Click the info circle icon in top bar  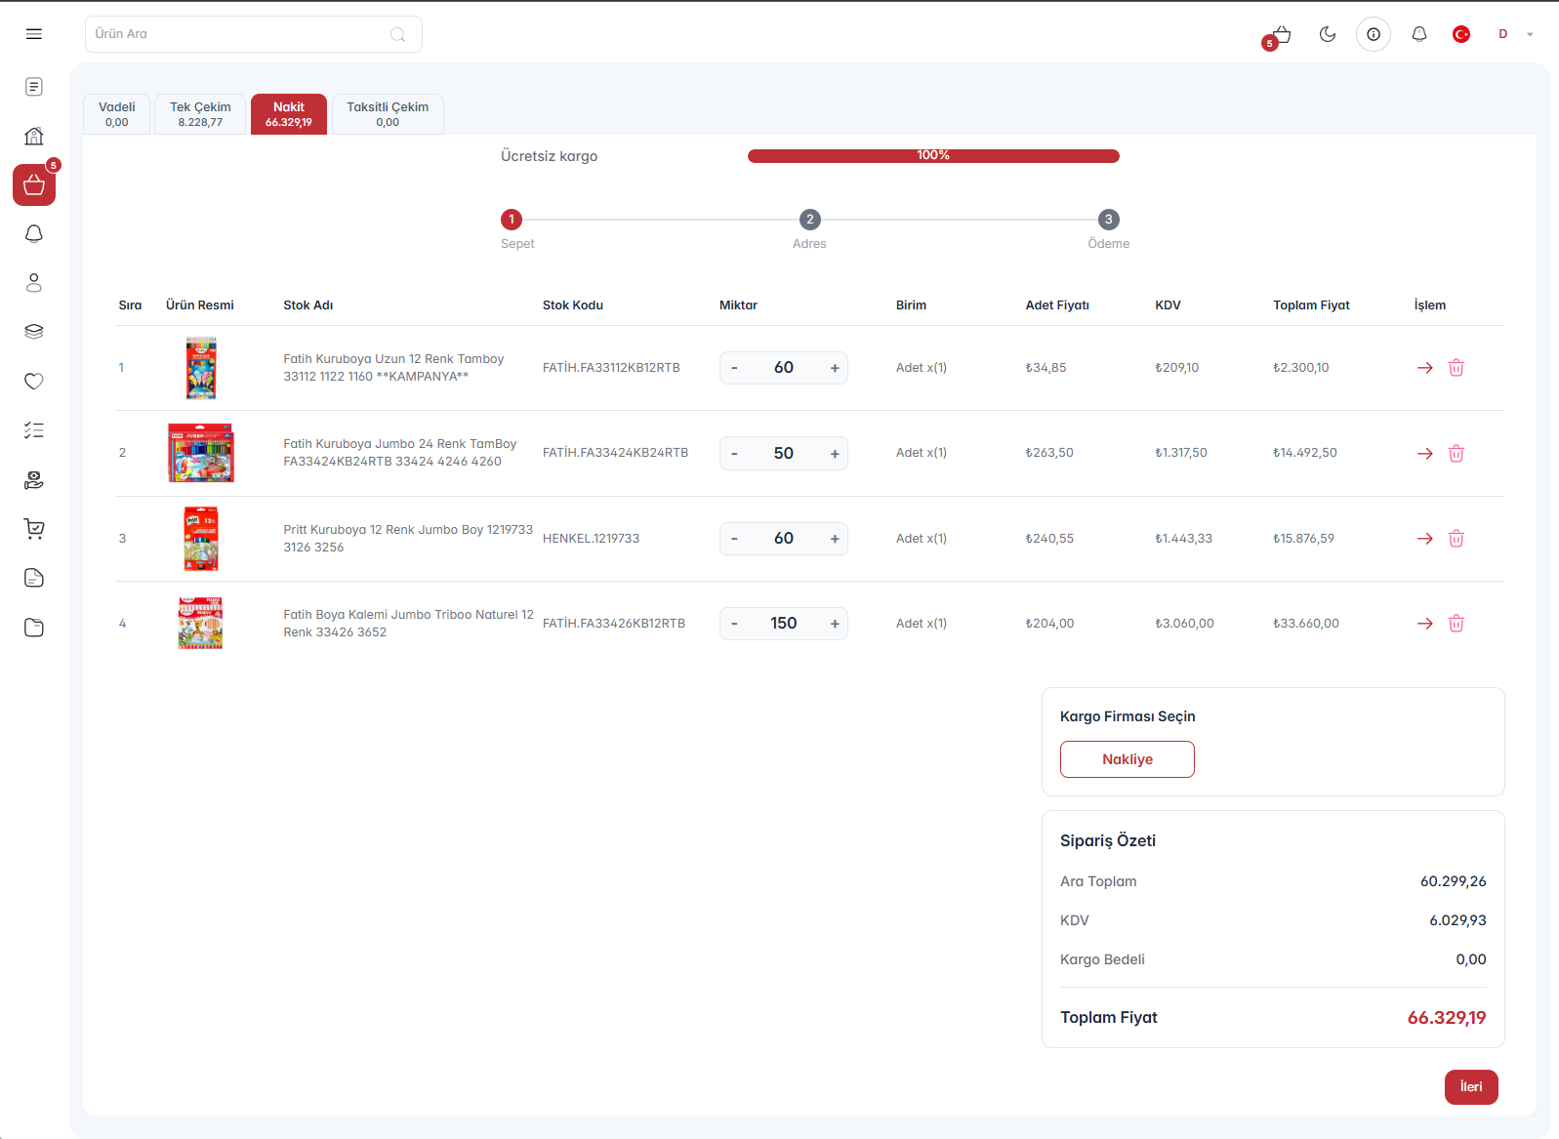coord(1374,34)
